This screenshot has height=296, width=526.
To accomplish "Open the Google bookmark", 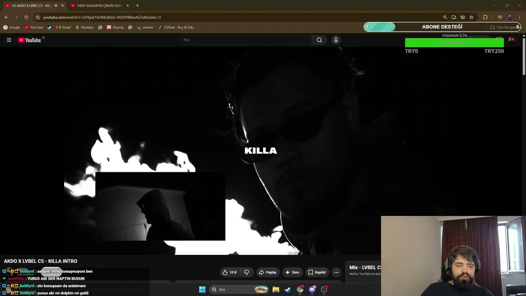I will coord(12,28).
